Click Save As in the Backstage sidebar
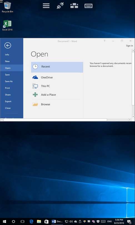135x225 pixels. tap(12, 81)
